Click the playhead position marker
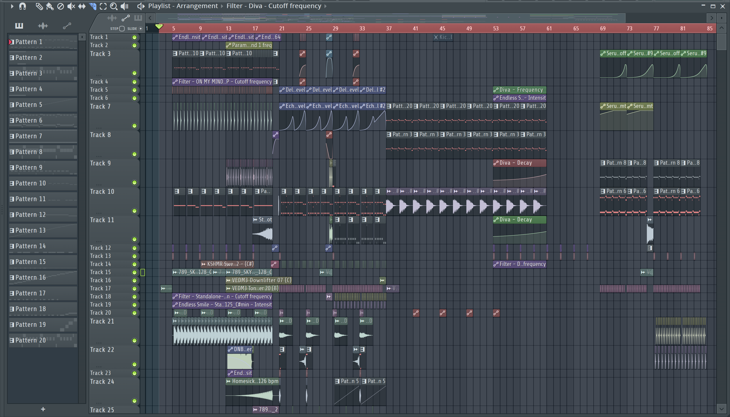730x417 pixels. pyautogui.click(x=159, y=27)
